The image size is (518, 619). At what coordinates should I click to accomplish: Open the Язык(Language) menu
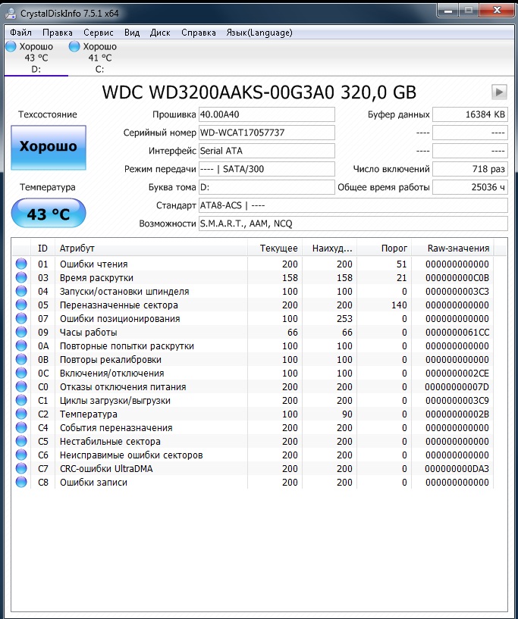point(259,33)
